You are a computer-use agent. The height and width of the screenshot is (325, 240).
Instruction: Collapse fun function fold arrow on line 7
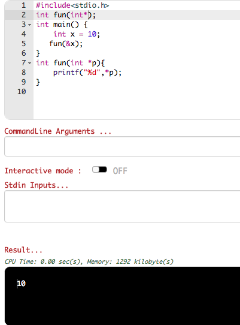[x=30, y=63]
